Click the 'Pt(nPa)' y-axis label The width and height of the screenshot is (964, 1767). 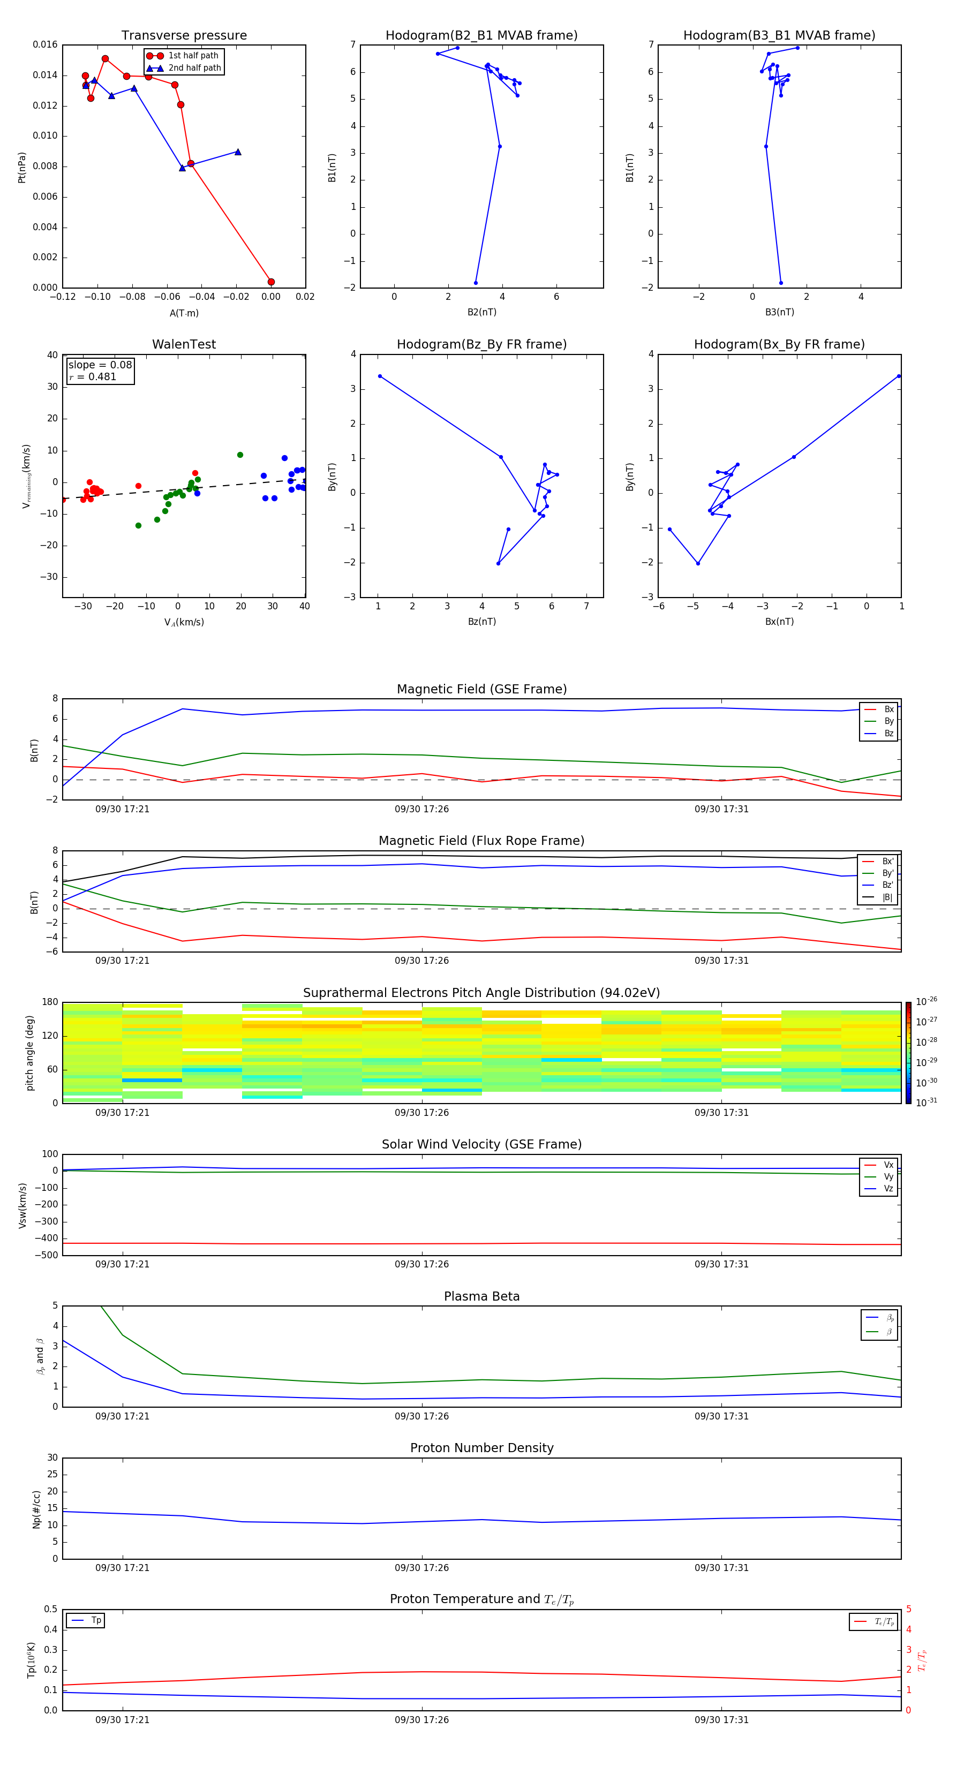click(x=22, y=167)
